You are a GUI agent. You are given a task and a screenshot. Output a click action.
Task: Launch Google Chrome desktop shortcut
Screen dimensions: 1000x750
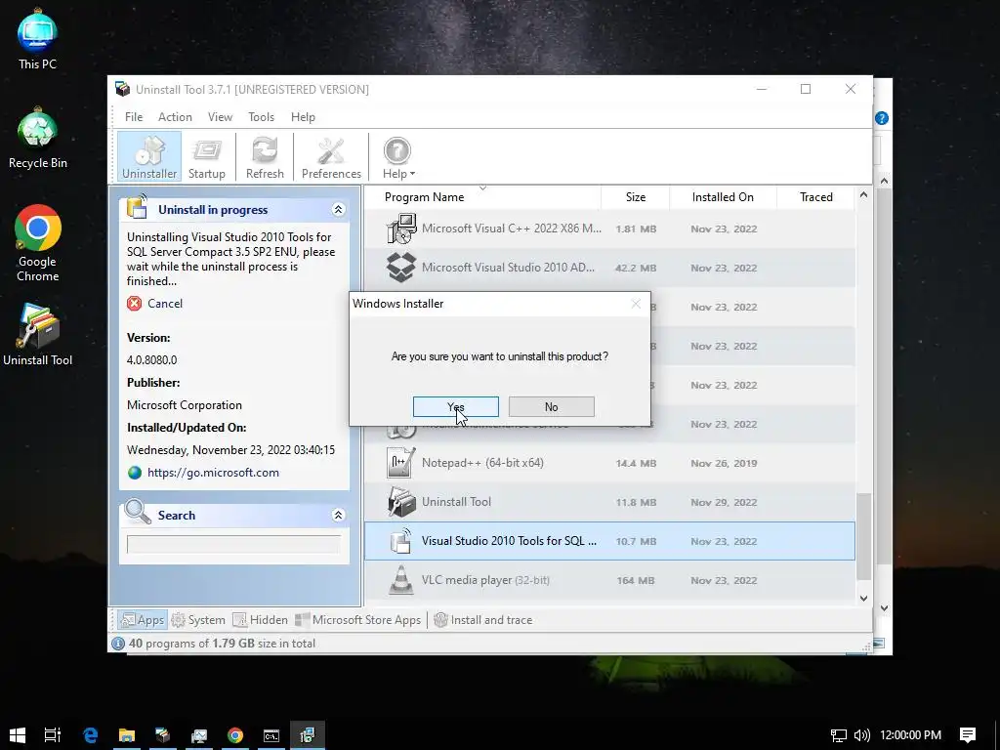click(38, 243)
